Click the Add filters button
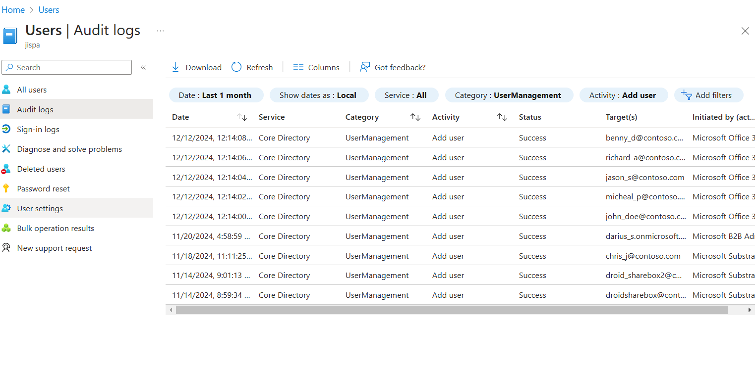 tap(709, 94)
